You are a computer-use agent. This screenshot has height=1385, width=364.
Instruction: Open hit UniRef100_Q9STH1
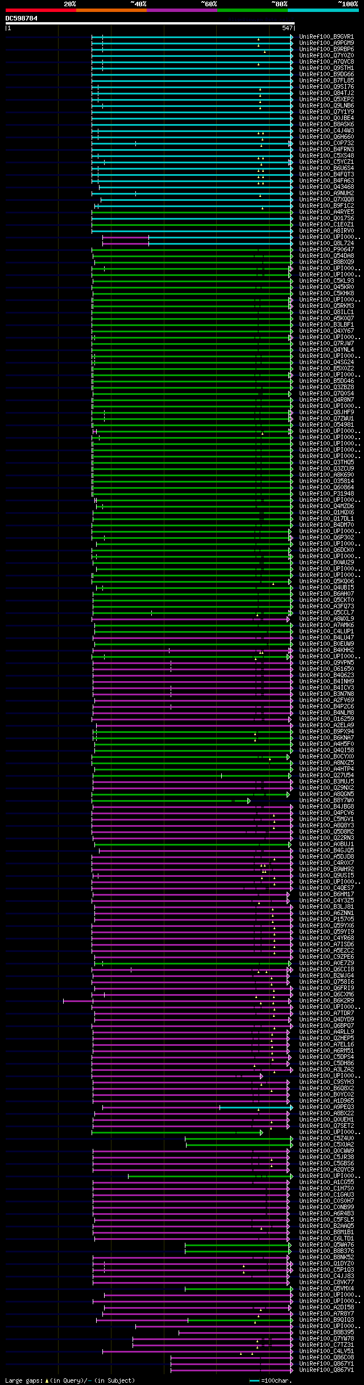(x=326, y=68)
